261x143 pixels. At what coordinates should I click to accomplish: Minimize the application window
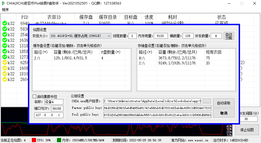(229, 3)
